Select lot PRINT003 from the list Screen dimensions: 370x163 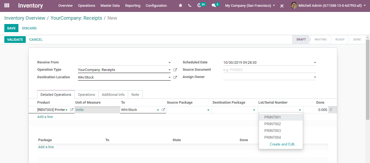[281, 131]
